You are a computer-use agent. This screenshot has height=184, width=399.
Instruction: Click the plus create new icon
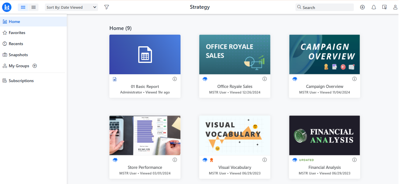(x=362, y=7)
